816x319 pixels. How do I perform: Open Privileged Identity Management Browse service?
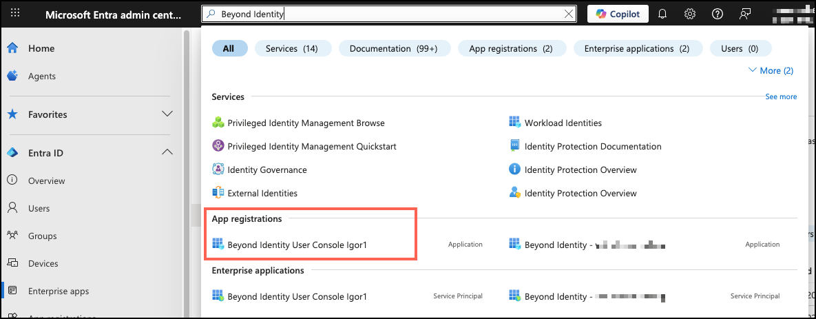(306, 123)
